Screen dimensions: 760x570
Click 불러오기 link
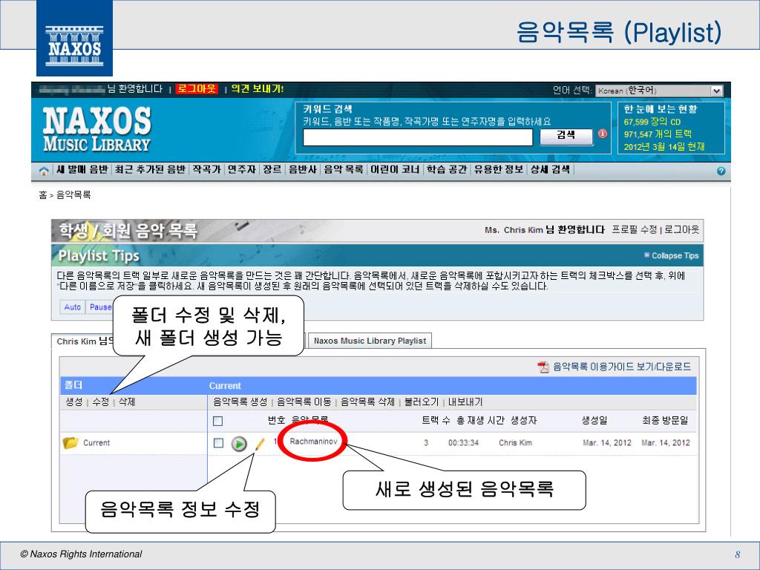click(x=422, y=402)
